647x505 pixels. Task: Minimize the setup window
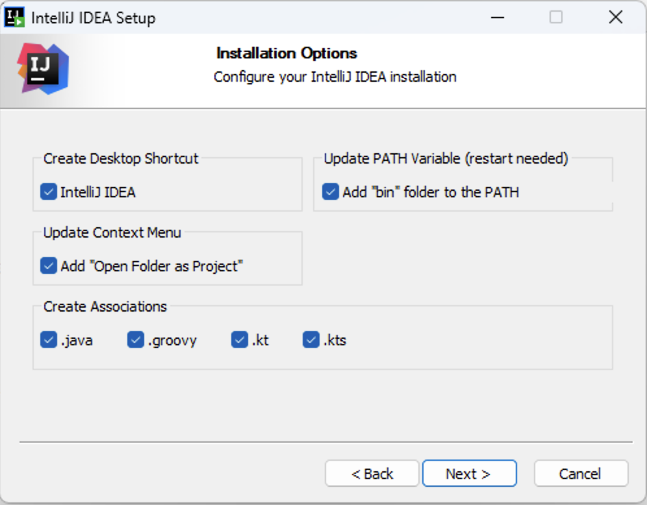pos(498,18)
